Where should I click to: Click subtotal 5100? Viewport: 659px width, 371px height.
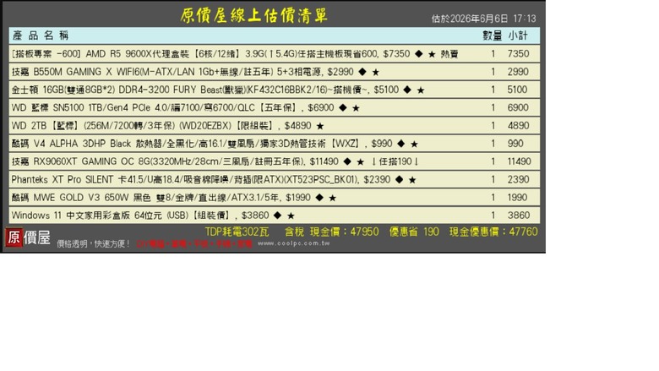coord(517,90)
